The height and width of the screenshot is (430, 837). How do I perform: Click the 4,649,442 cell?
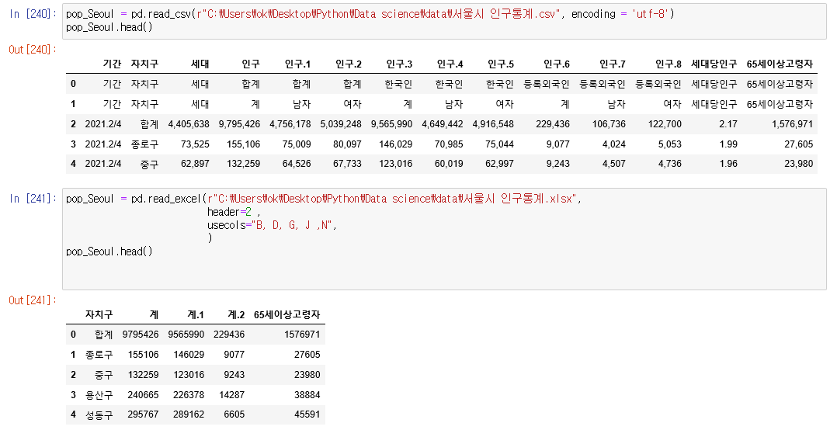[x=442, y=124]
